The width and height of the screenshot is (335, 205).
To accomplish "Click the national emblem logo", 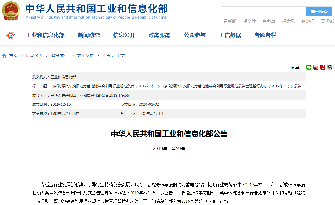I will [x=11, y=11].
